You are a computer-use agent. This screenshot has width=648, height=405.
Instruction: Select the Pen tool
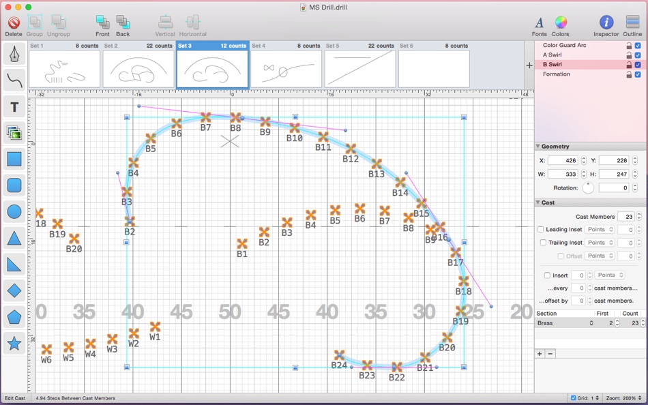click(14, 54)
